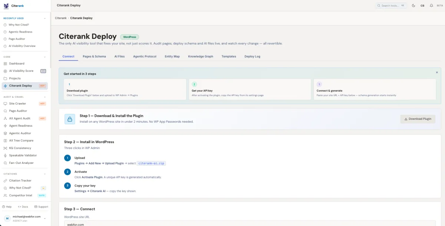Collapse the Core sidebar section
Image resolution: width=445 pixels, height=226 pixels.
click(45, 57)
